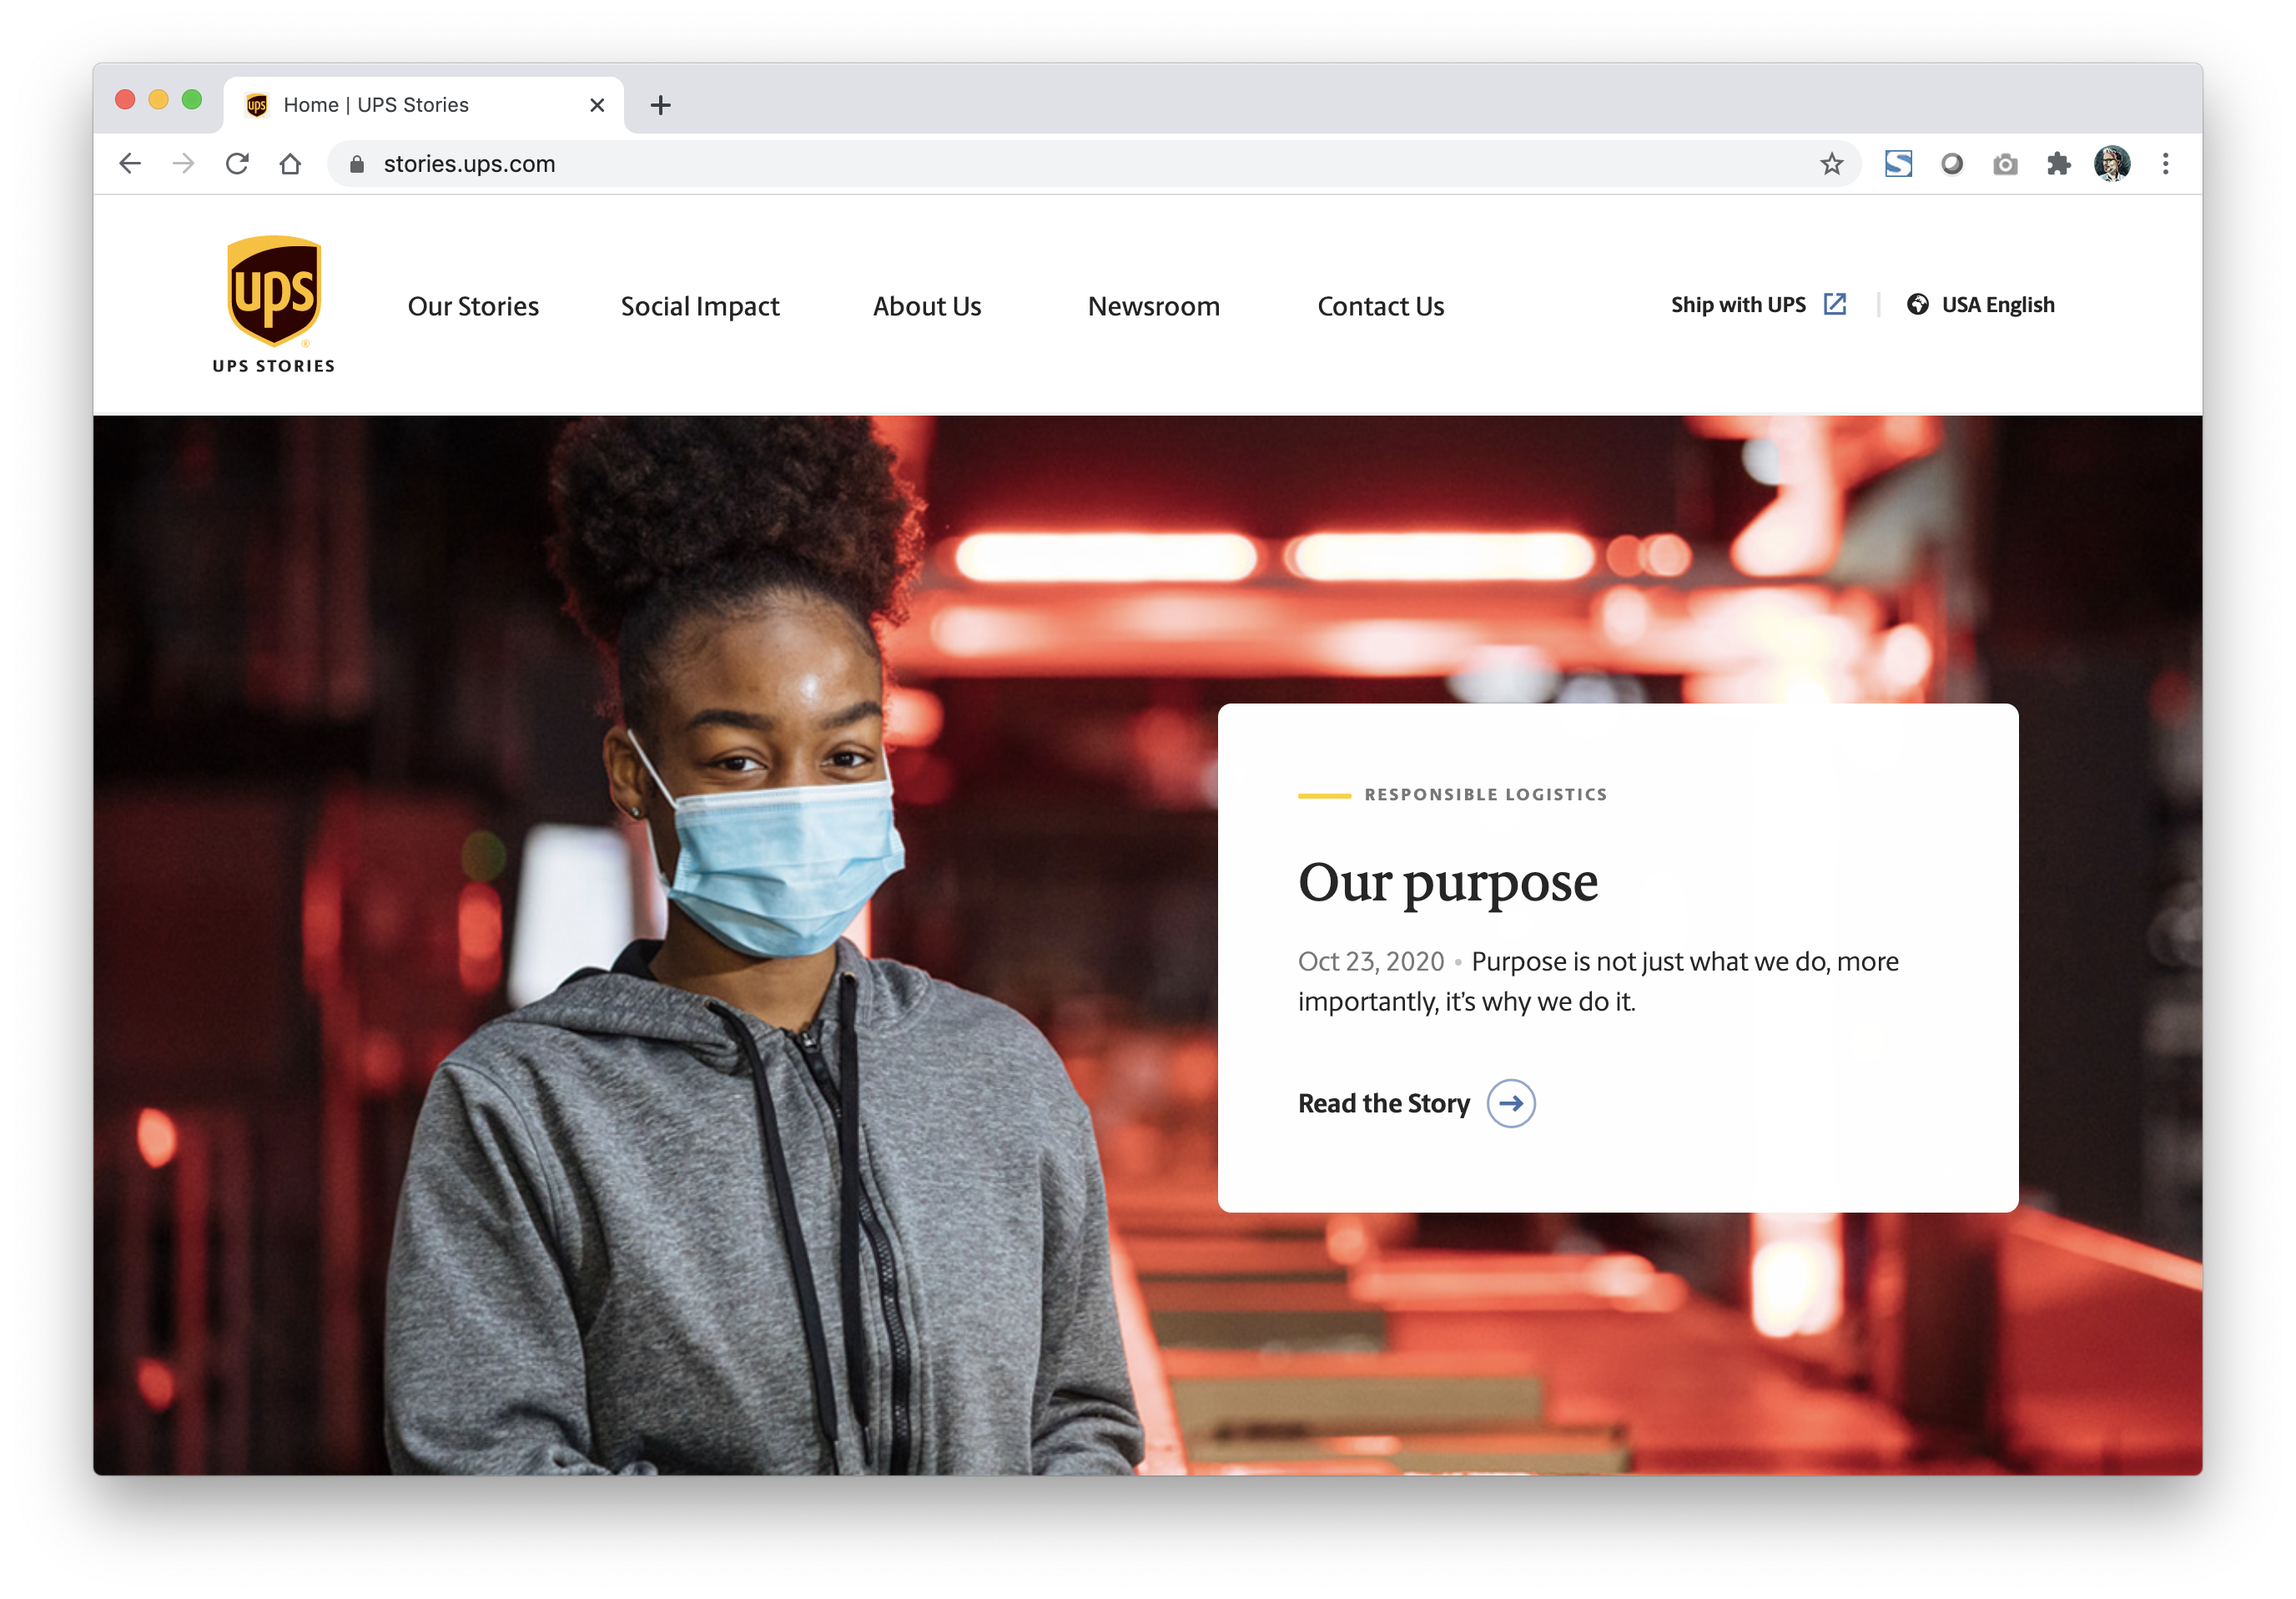Open the Chrome profile avatar
Image resolution: width=2296 pixels, height=1599 pixels.
(x=2111, y=163)
